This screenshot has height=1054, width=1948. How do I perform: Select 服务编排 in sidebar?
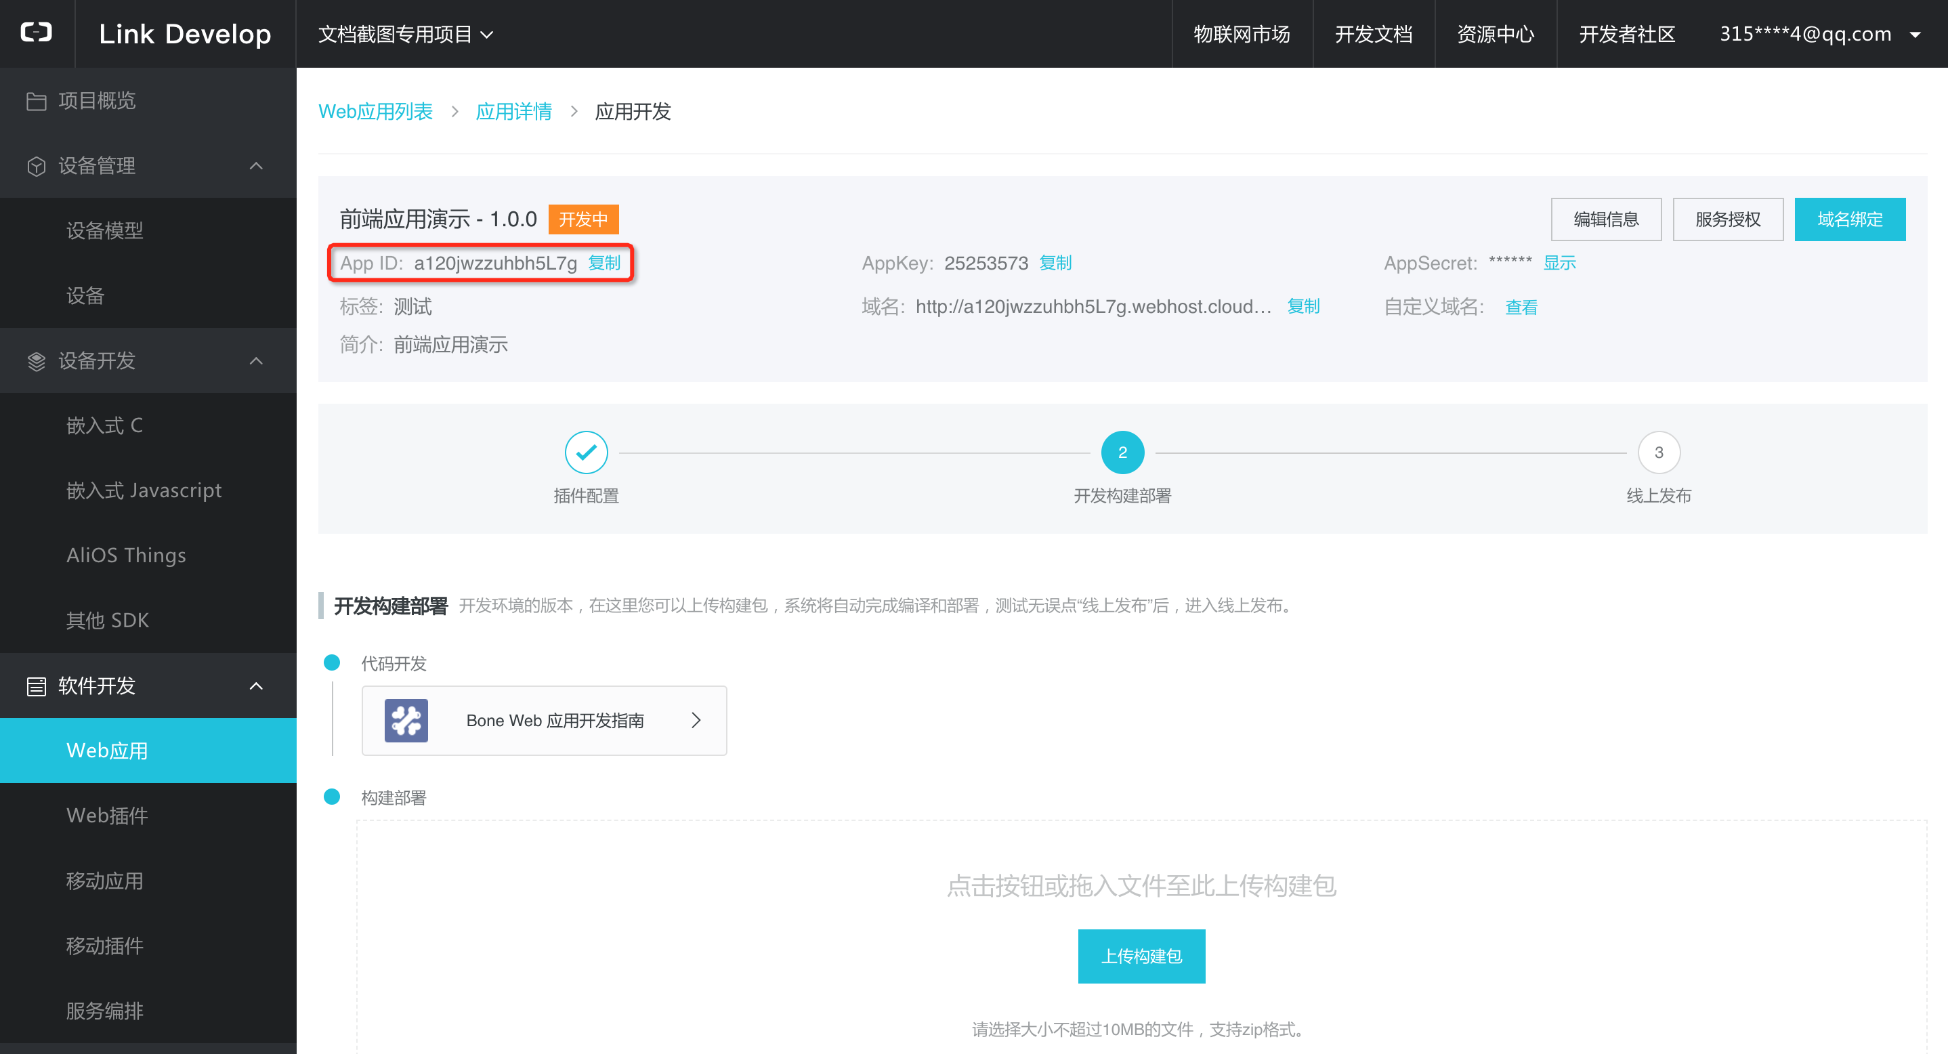coord(148,1011)
